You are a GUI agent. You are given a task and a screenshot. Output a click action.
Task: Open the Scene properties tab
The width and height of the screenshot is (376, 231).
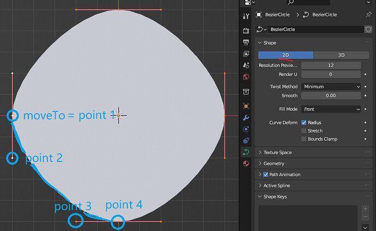246,65
